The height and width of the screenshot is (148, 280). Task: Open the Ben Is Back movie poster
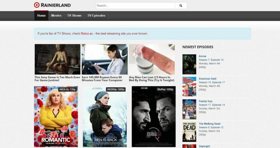coord(105,117)
